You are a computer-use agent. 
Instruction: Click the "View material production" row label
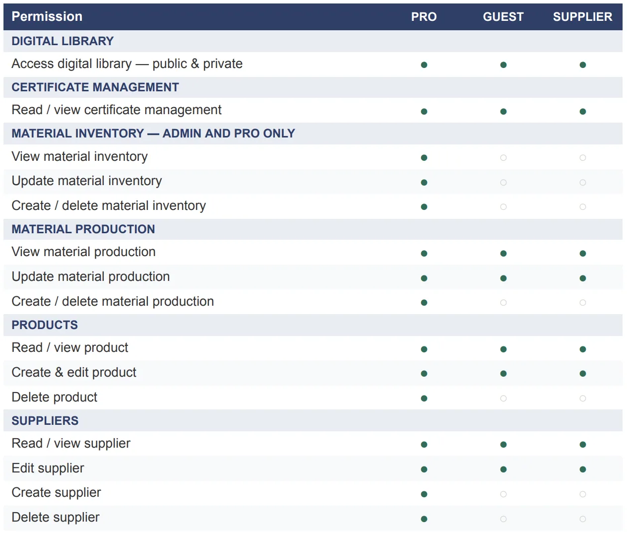(84, 252)
